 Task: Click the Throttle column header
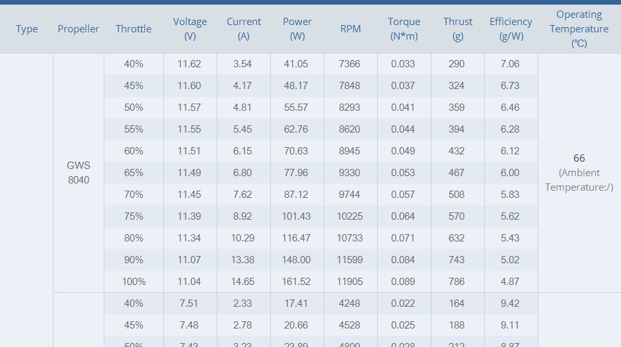click(x=133, y=29)
